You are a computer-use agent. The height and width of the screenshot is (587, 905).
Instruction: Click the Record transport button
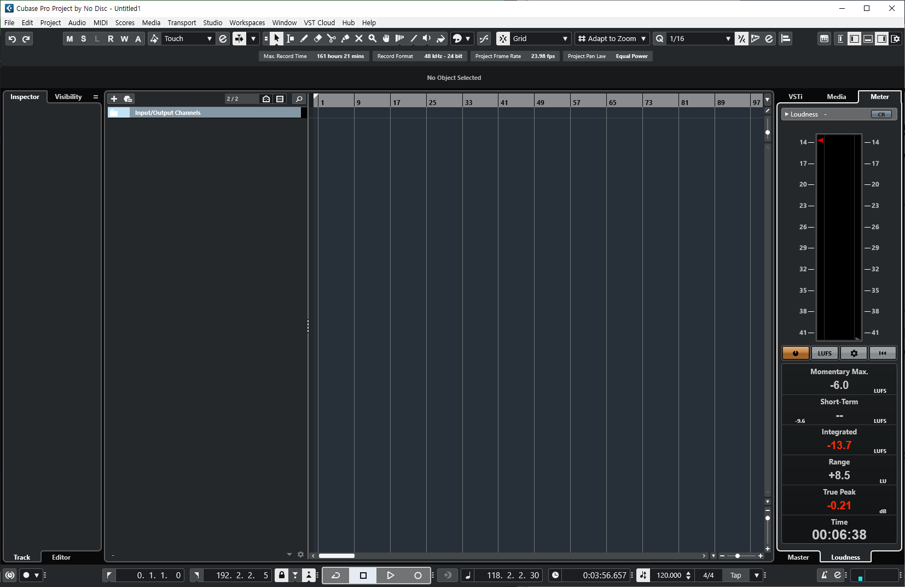click(417, 575)
